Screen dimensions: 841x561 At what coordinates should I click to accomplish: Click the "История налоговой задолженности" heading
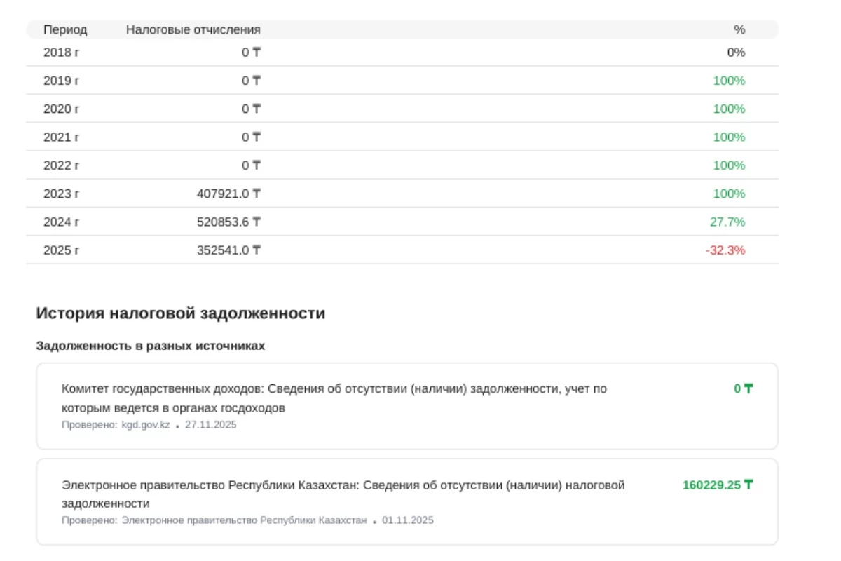click(181, 313)
